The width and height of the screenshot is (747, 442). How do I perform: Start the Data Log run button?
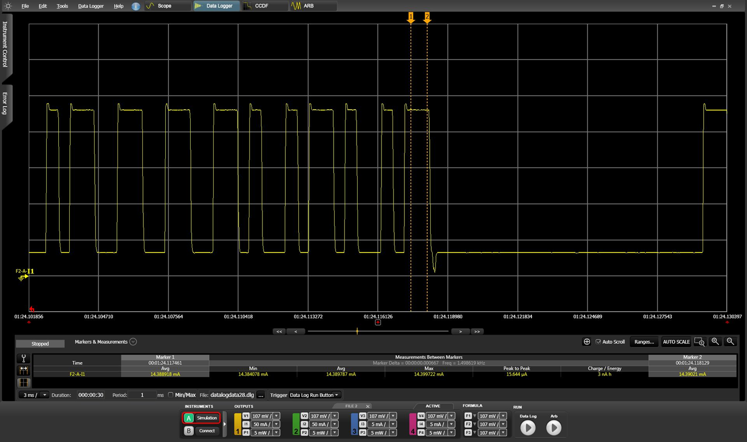point(528,428)
